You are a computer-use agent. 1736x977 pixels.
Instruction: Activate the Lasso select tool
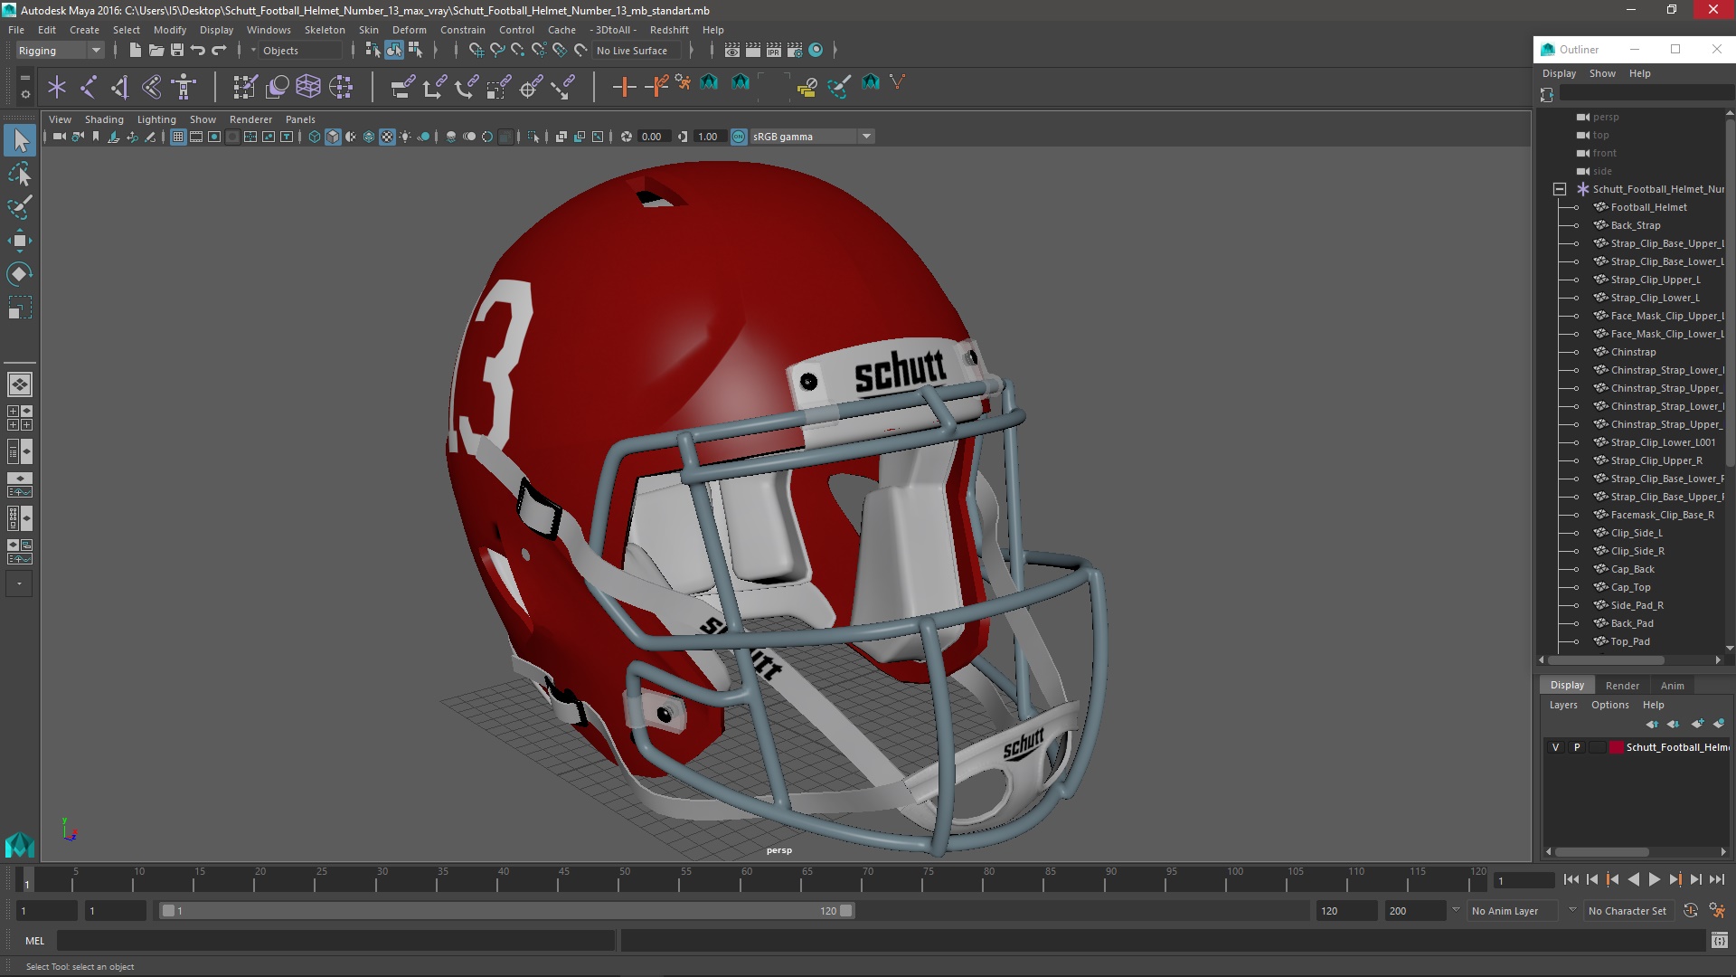(x=20, y=174)
